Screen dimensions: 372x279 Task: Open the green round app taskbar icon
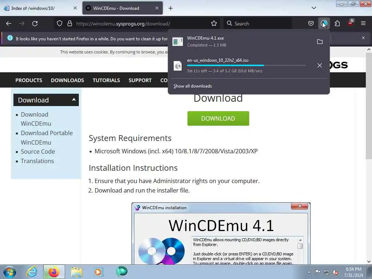(122, 271)
